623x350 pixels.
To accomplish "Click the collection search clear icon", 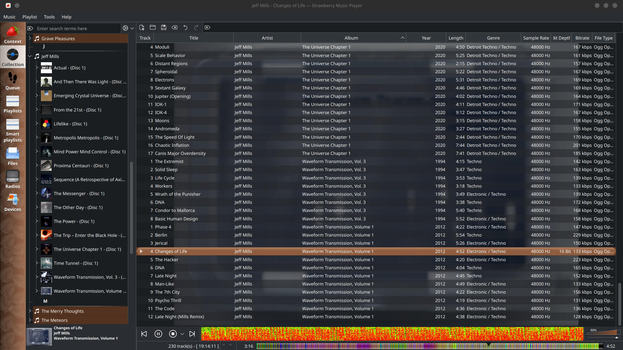I will click(30, 29).
